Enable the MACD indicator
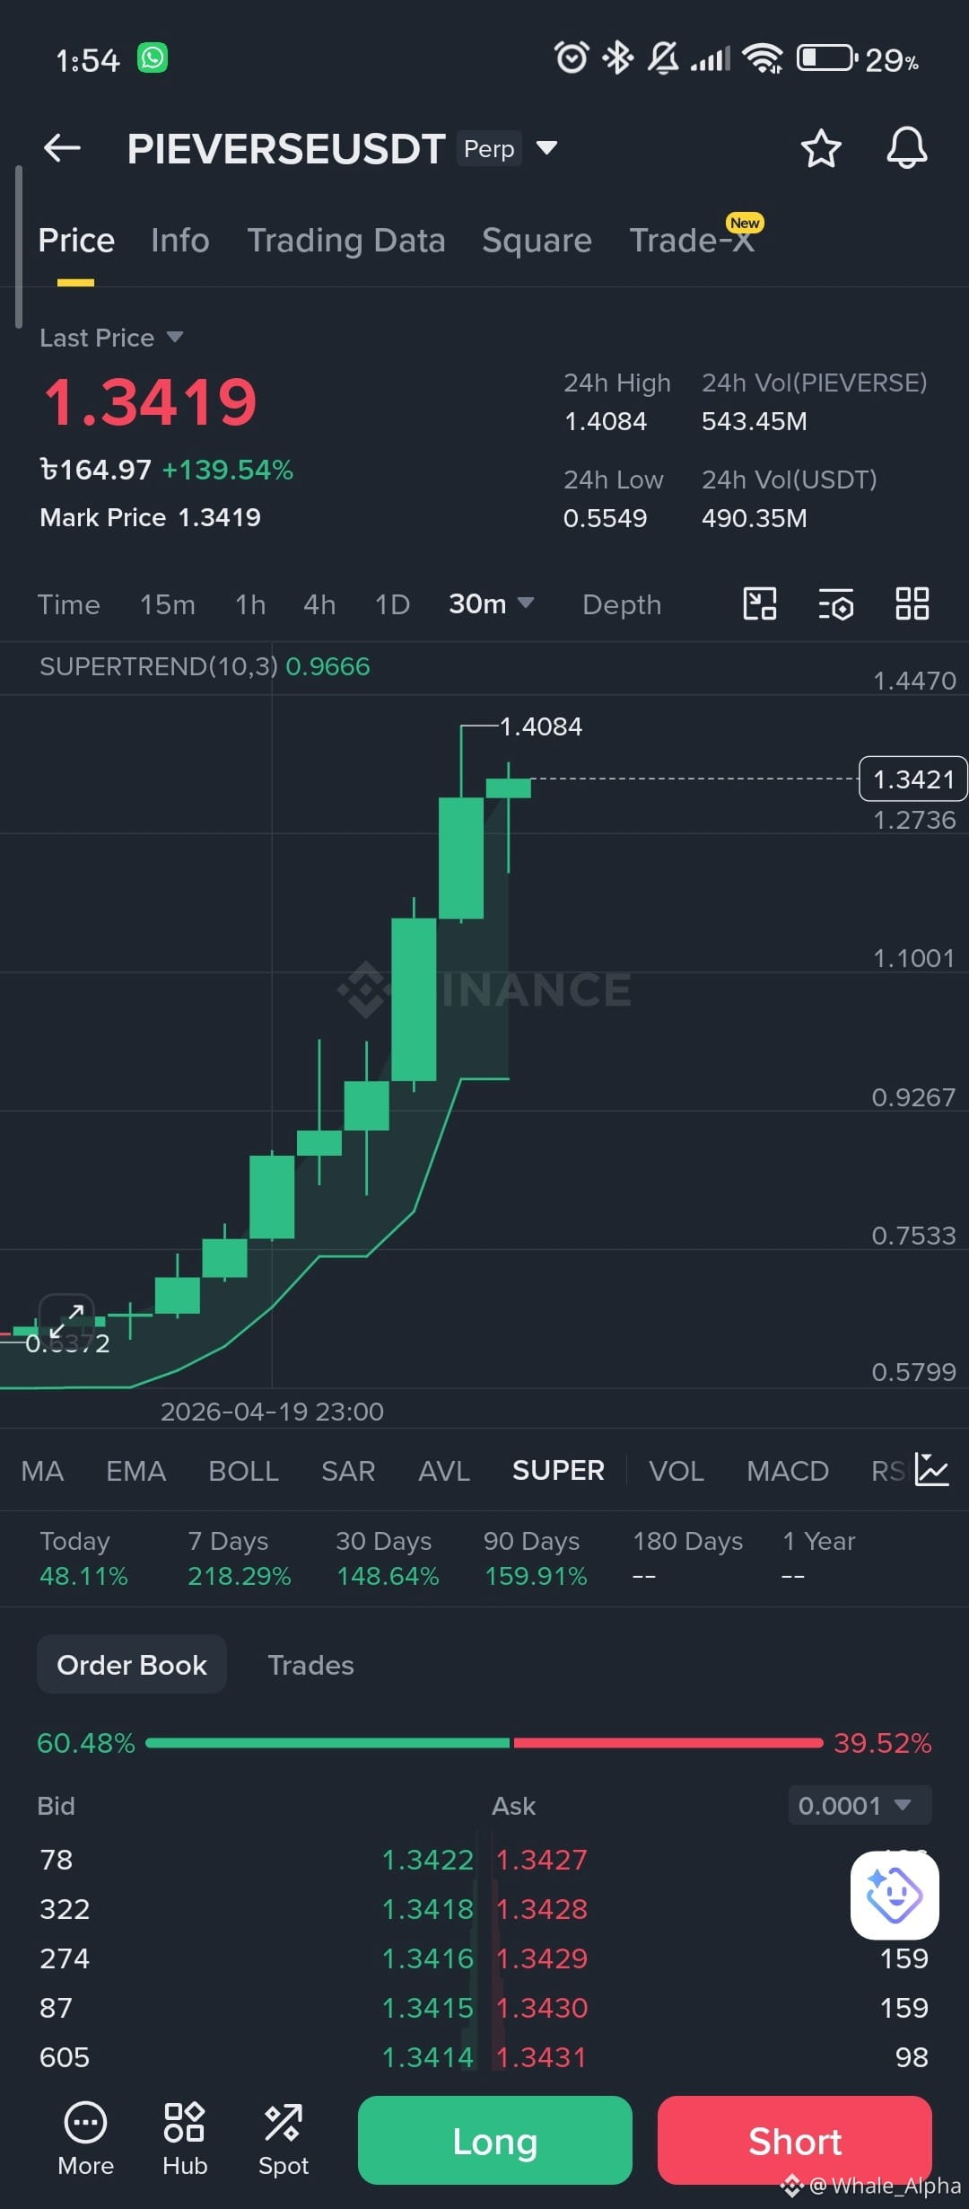Screen dimensions: 969x2209 (x=788, y=1471)
